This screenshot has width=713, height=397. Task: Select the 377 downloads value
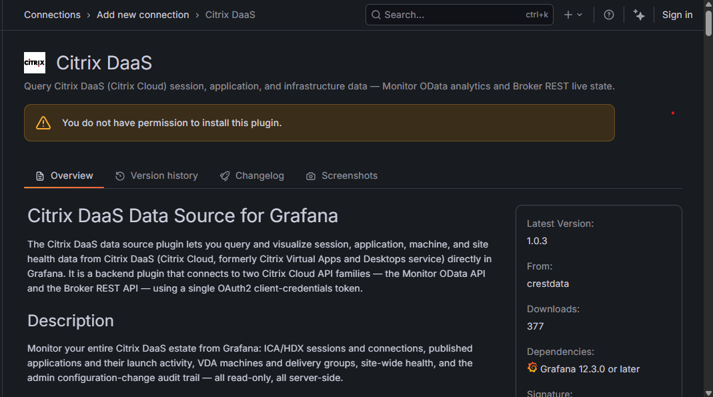[x=535, y=326]
